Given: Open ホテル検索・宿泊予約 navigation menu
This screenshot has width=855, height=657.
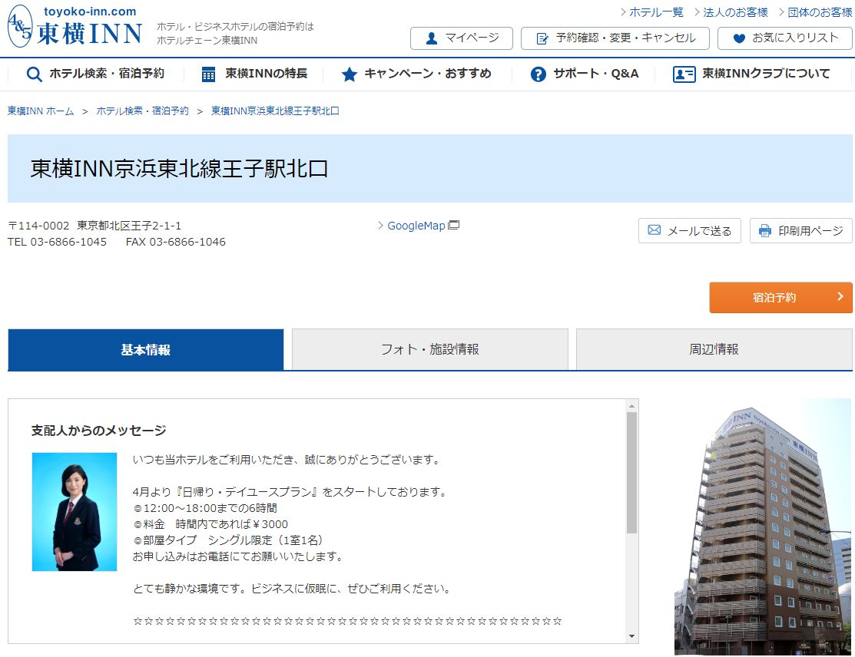Looking at the screenshot, I should [95, 74].
